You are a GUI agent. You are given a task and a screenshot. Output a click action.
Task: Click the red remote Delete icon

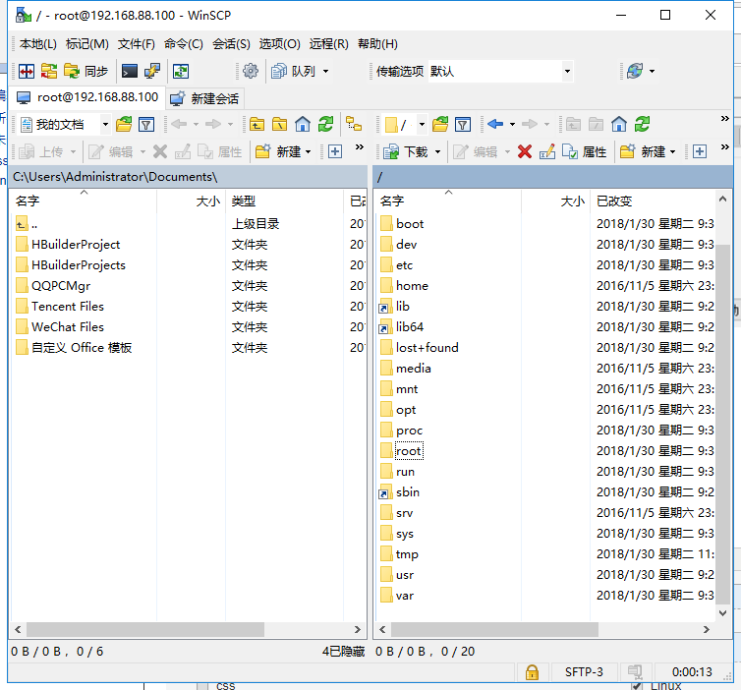point(525,151)
